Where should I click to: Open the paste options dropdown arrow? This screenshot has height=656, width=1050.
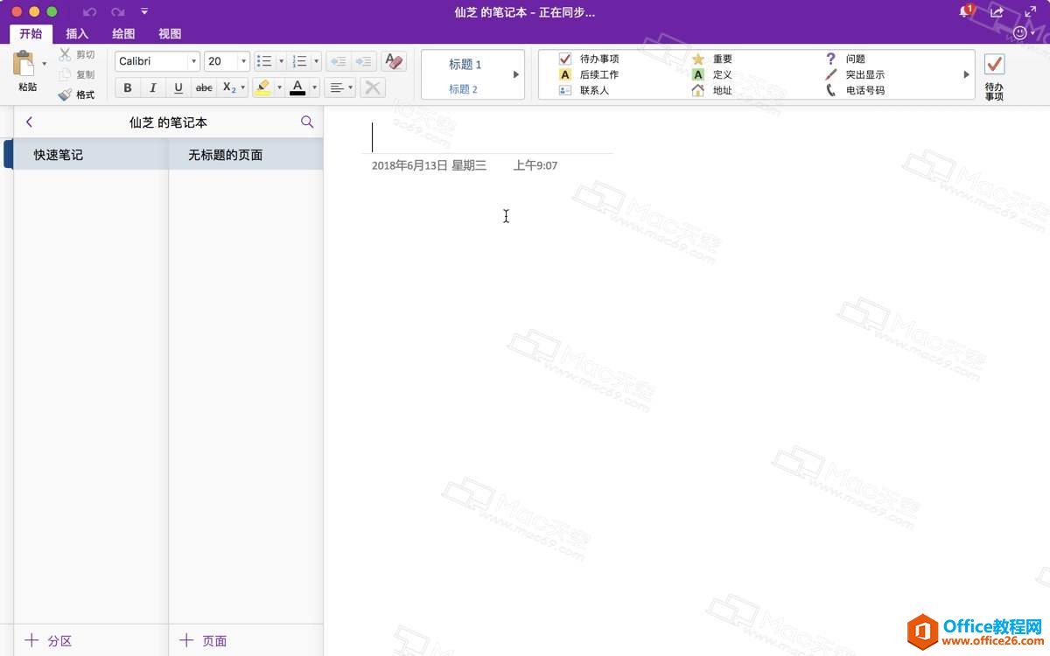tap(45, 64)
